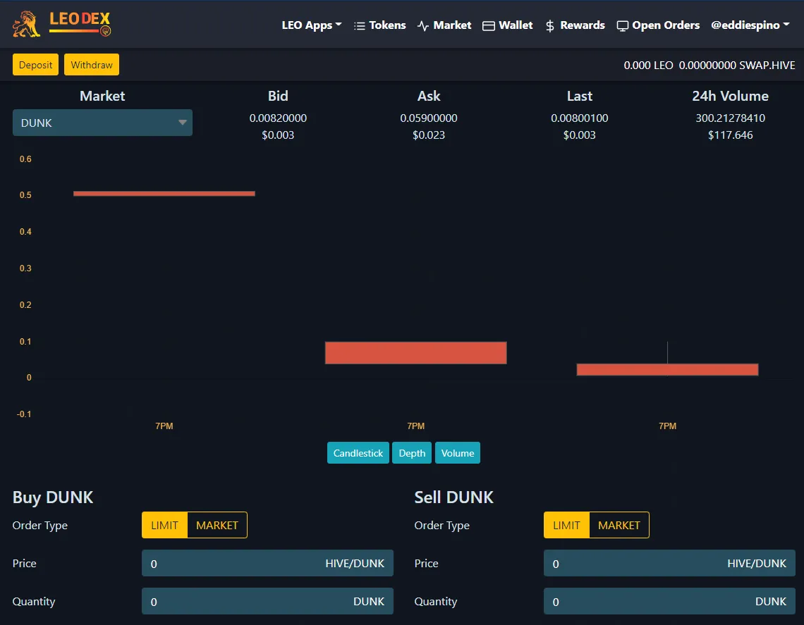Focus the Buy DUNK Price field
804x625 pixels.
[268, 563]
